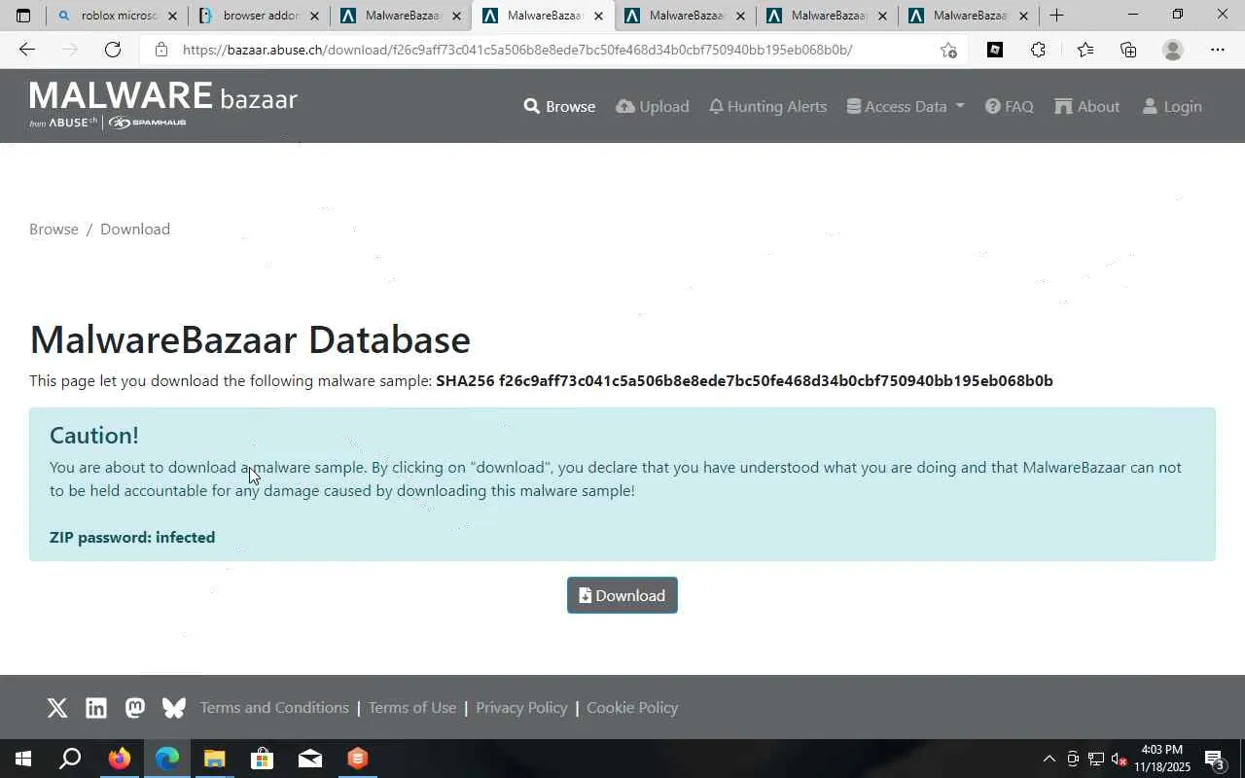This screenshot has height=778, width=1245.
Task: Open the Login page in navbar
Action: tap(1172, 106)
